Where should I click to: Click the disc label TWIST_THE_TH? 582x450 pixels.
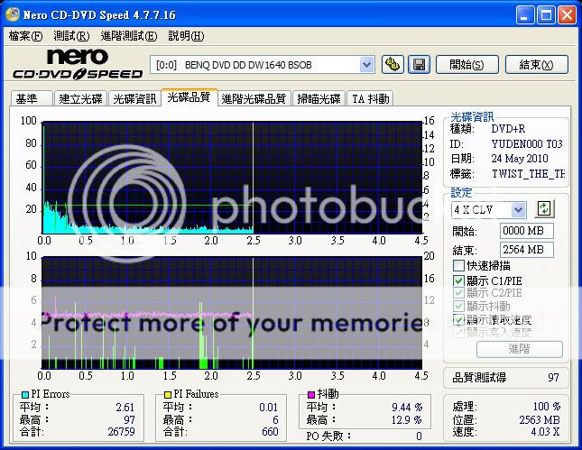[528, 174]
